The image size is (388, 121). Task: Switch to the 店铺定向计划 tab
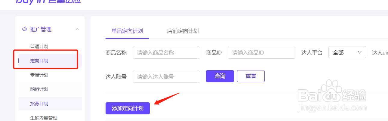pos(183,31)
